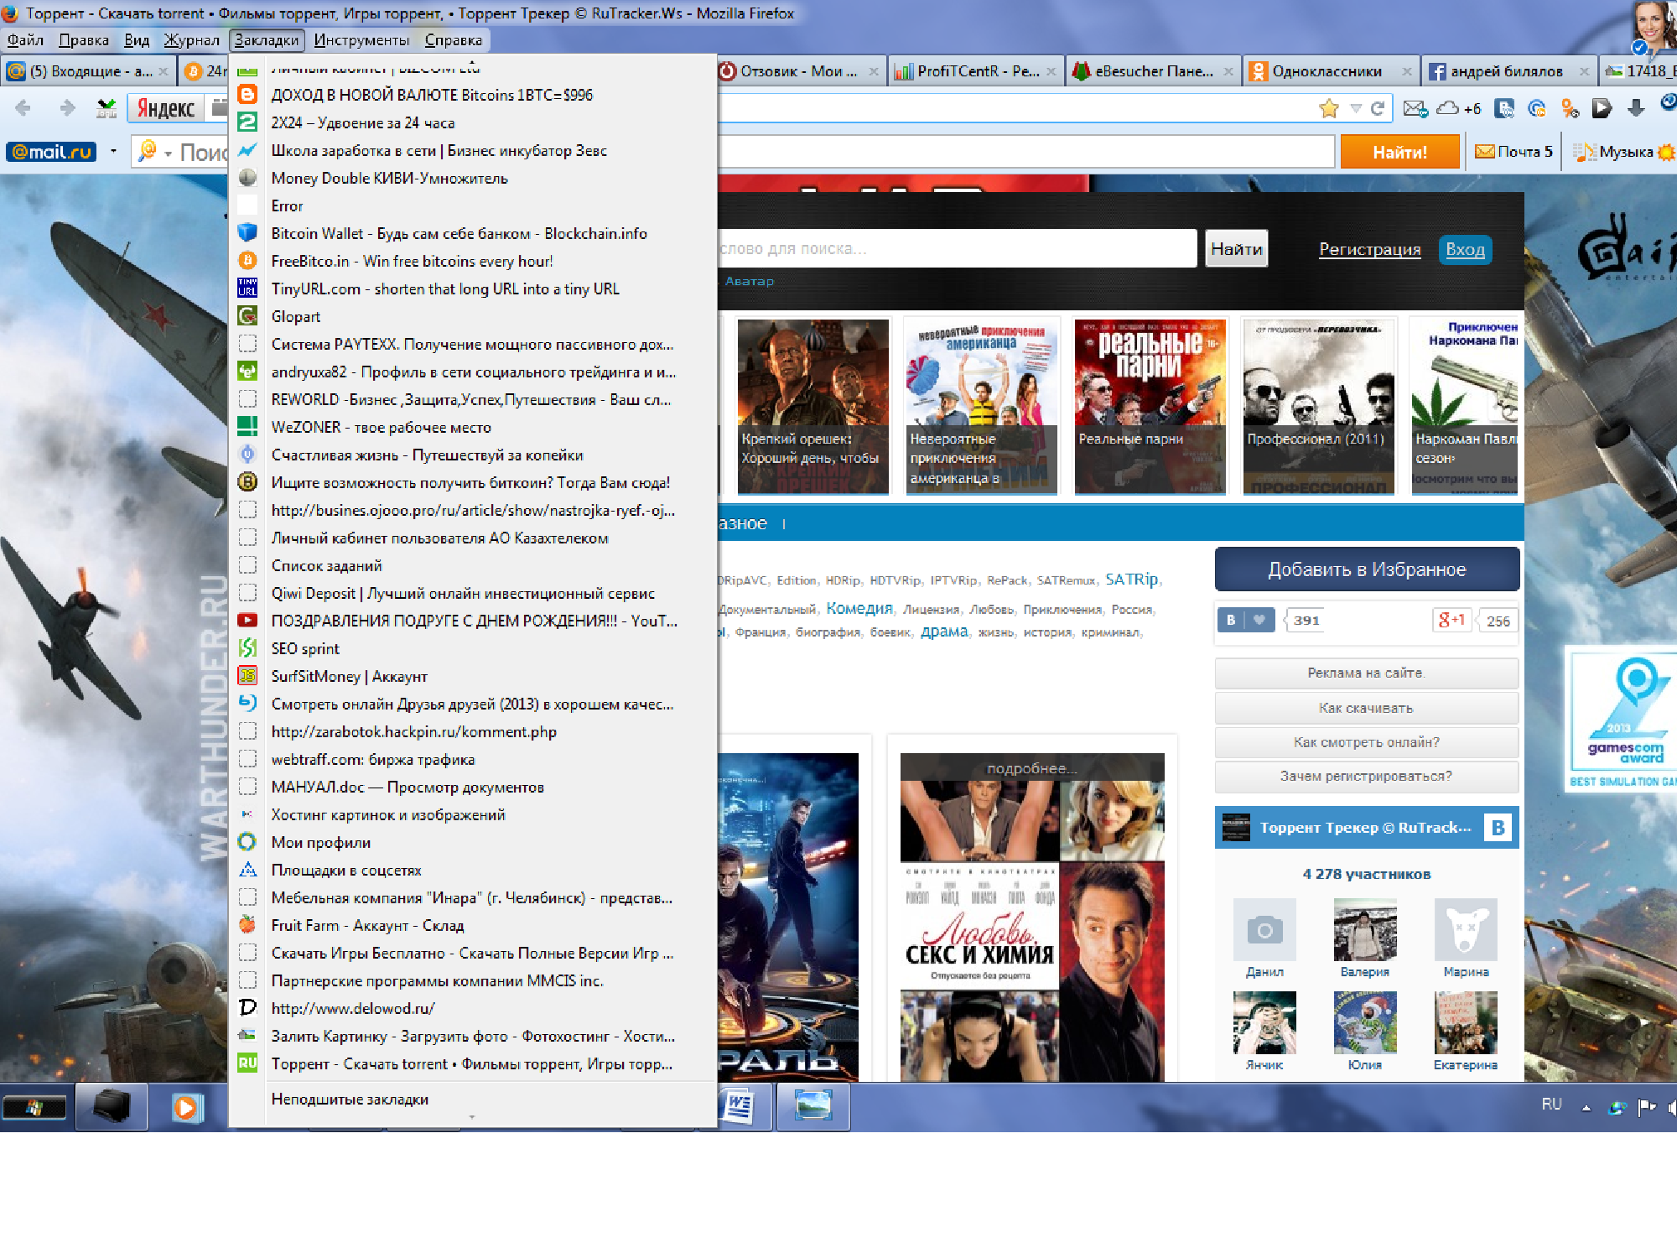Viewport: 1677px width, 1258px height.
Task: Click the site search input field
Action: click(956, 248)
